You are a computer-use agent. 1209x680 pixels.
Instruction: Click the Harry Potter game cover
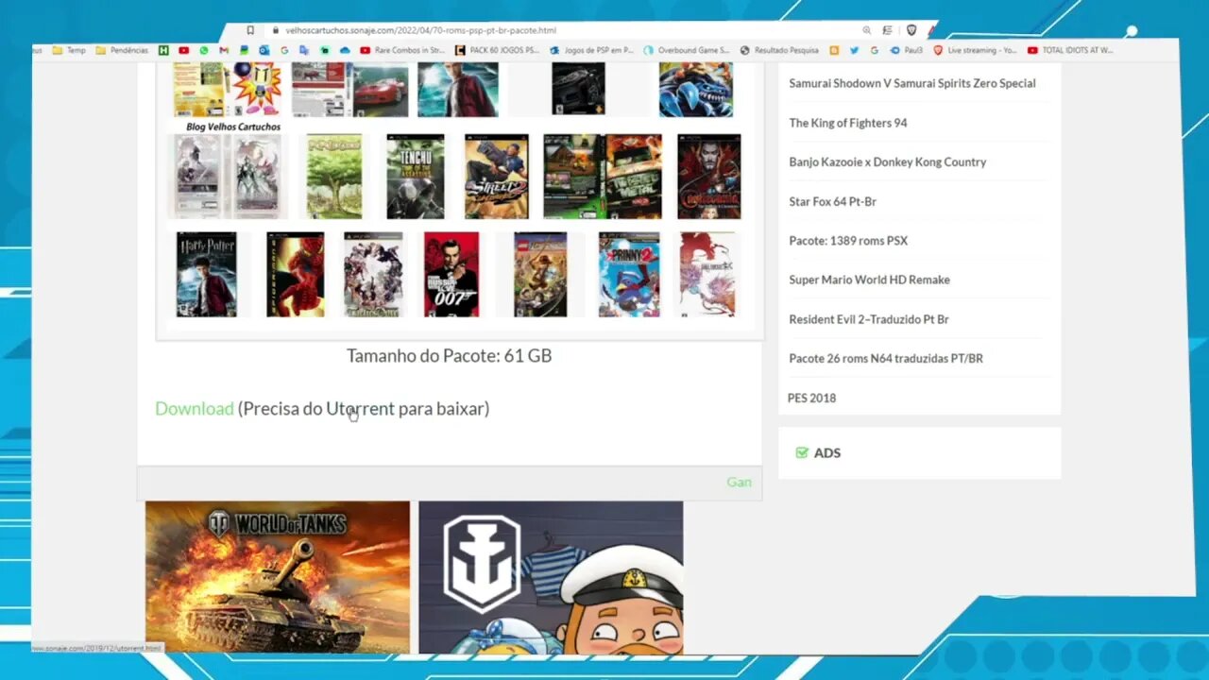click(207, 274)
